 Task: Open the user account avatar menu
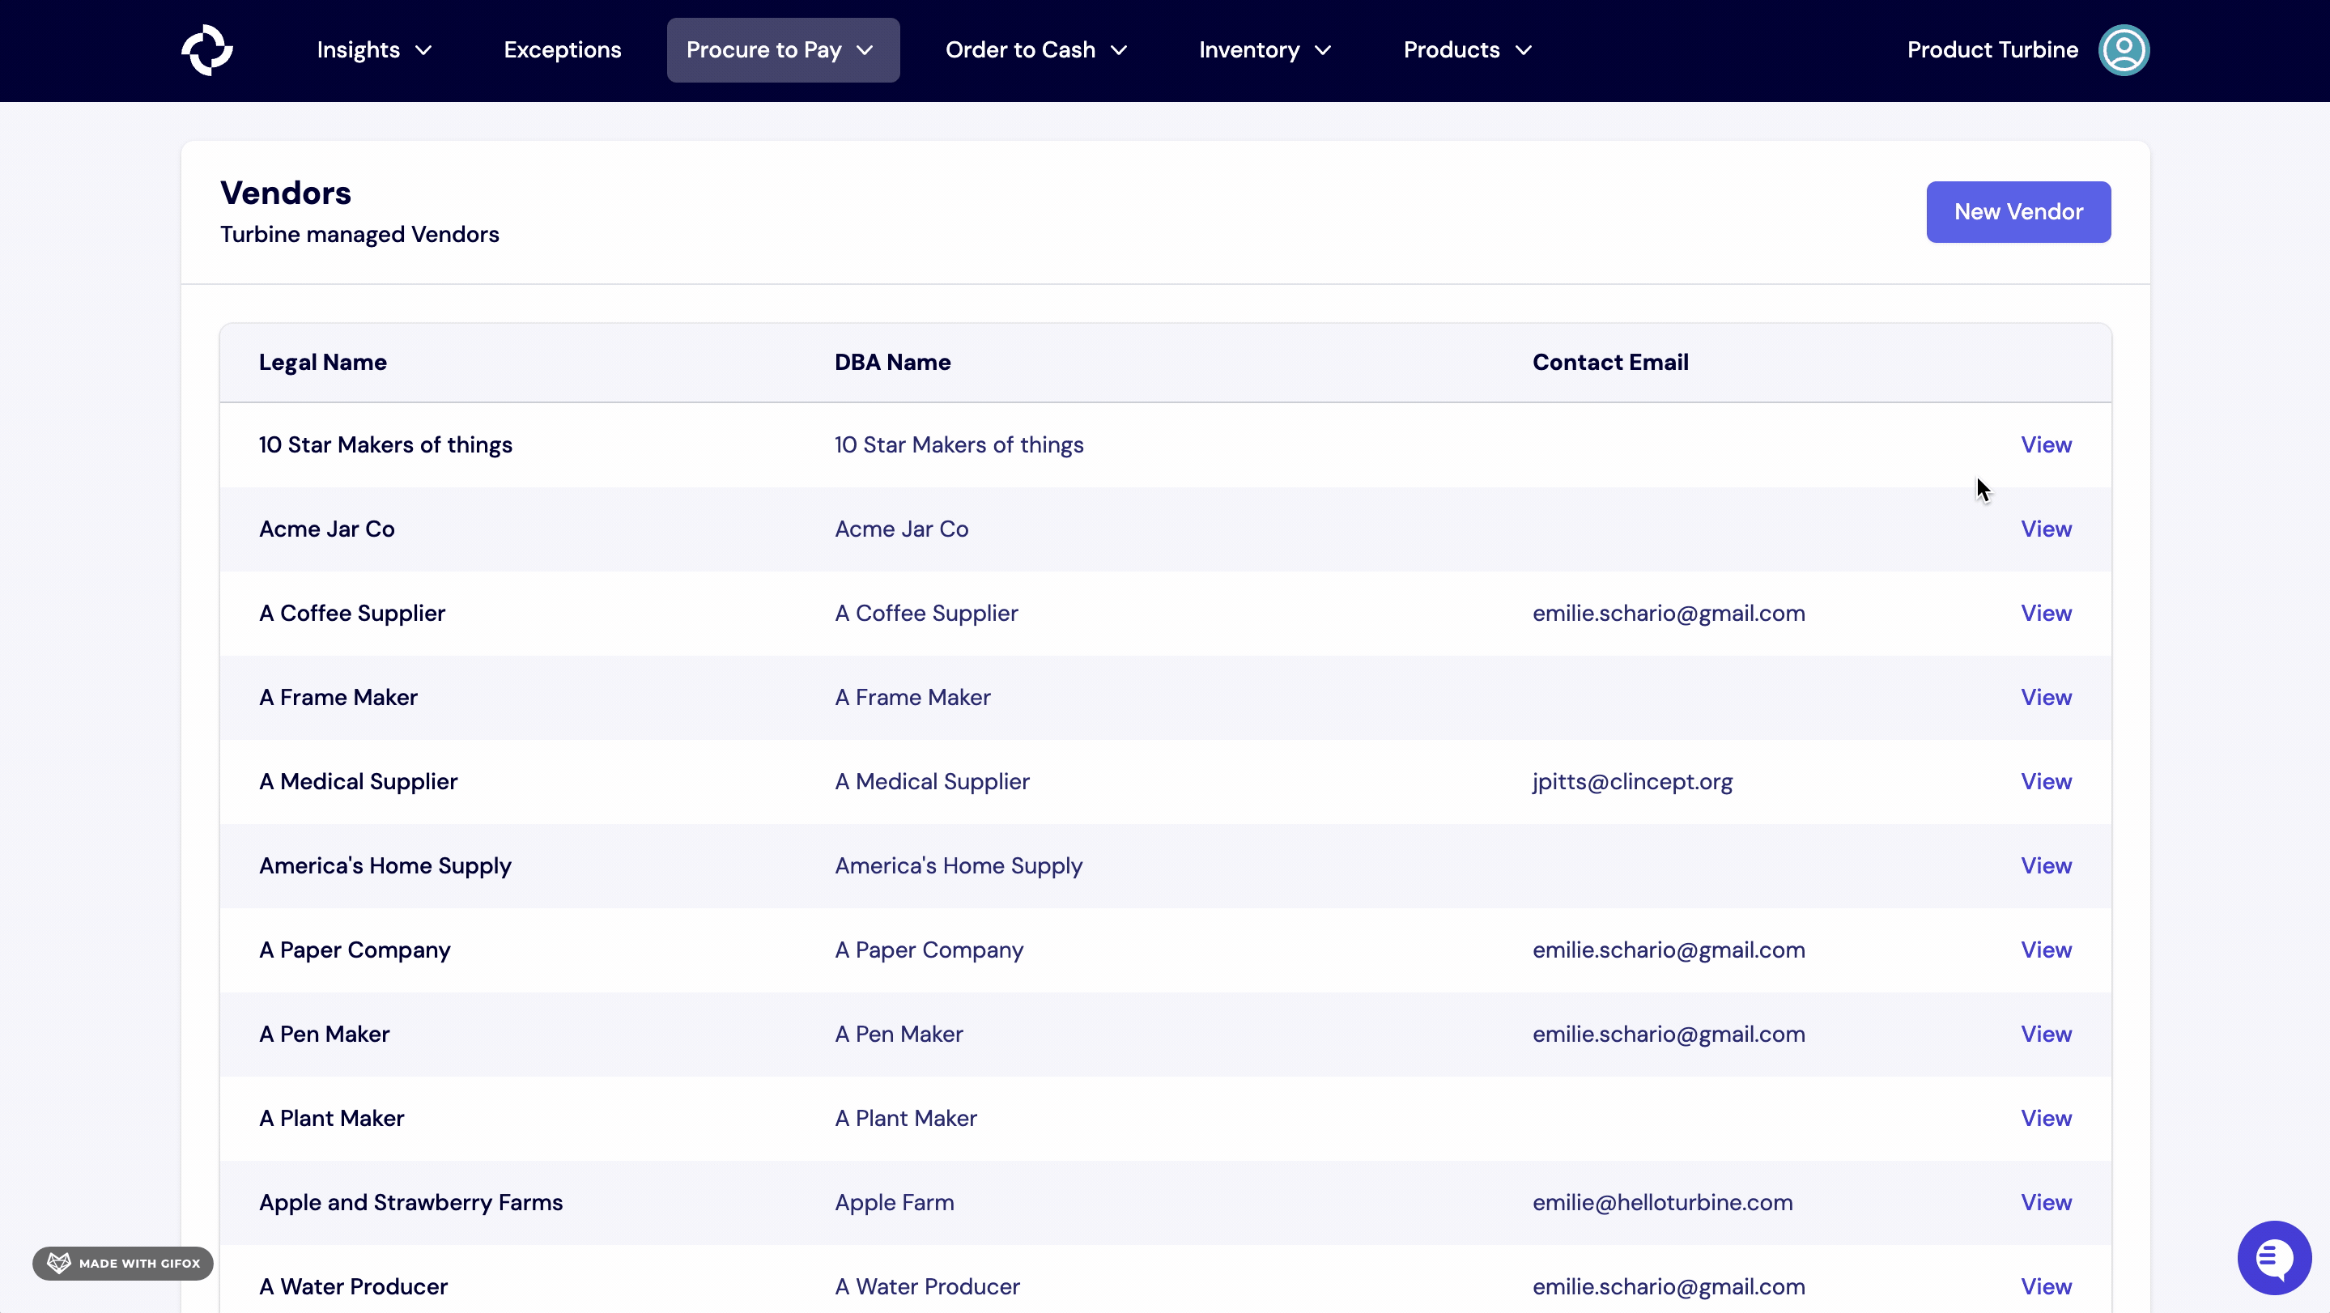(2124, 49)
